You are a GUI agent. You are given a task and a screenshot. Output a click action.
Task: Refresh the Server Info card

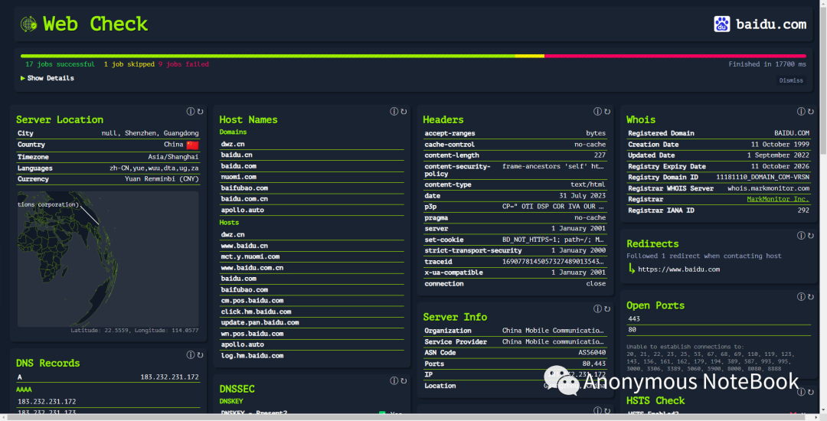pyautogui.click(x=607, y=308)
